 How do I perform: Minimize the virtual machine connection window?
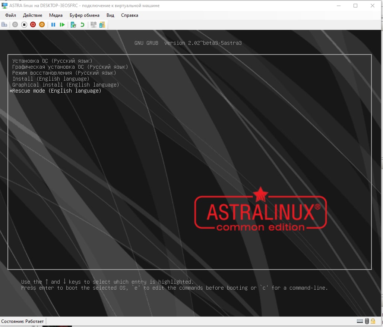[339, 6]
